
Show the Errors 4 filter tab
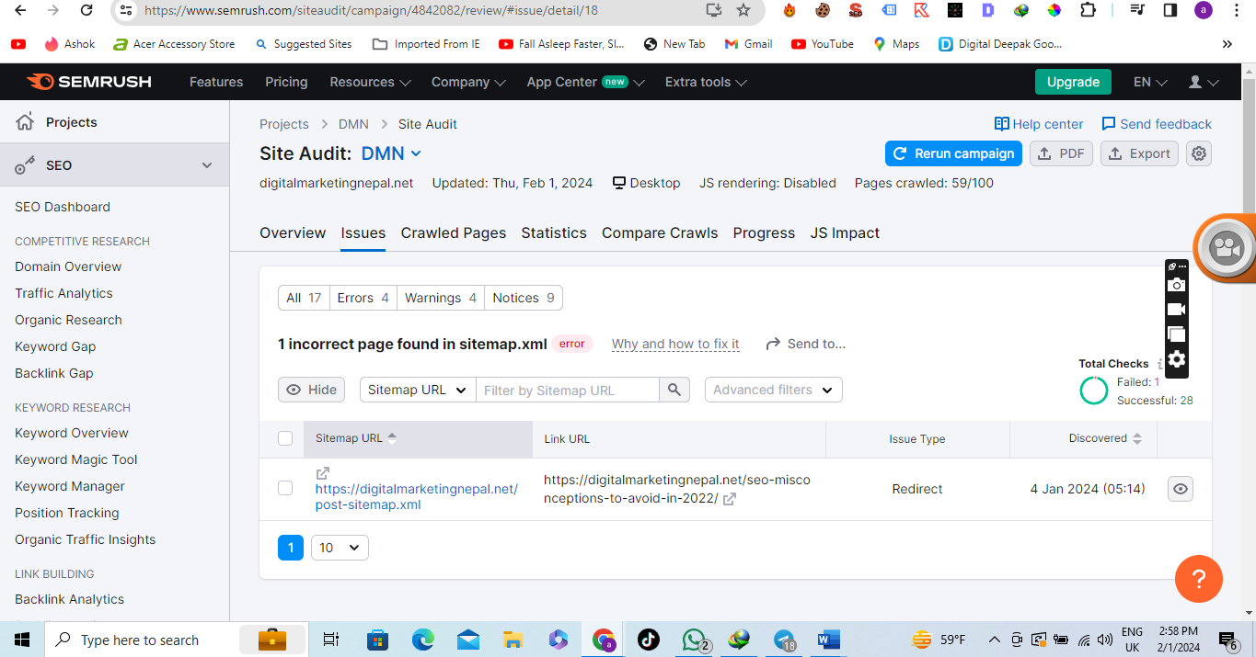pyautogui.click(x=363, y=298)
